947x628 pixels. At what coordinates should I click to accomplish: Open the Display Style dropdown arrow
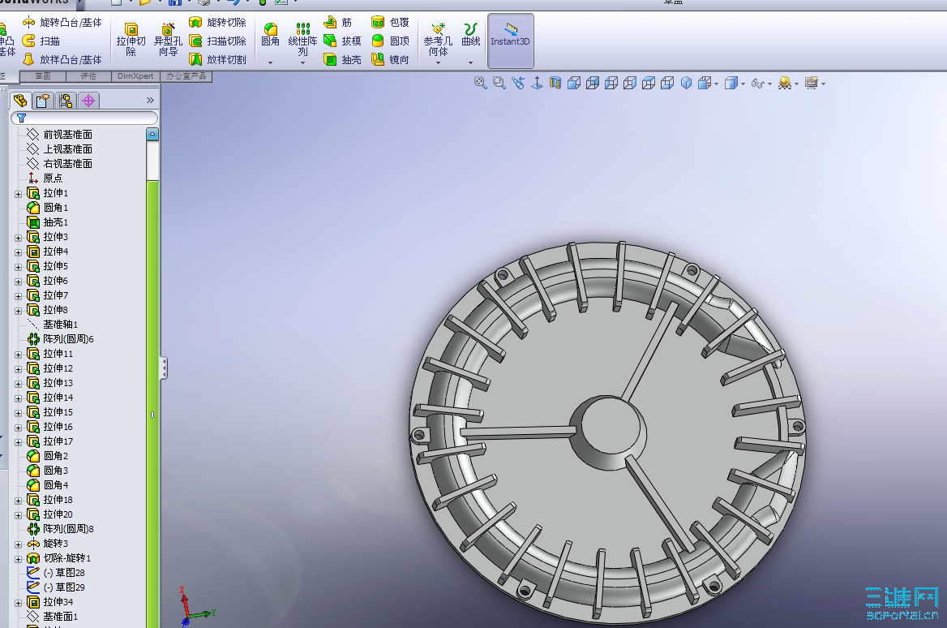point(743,84)
